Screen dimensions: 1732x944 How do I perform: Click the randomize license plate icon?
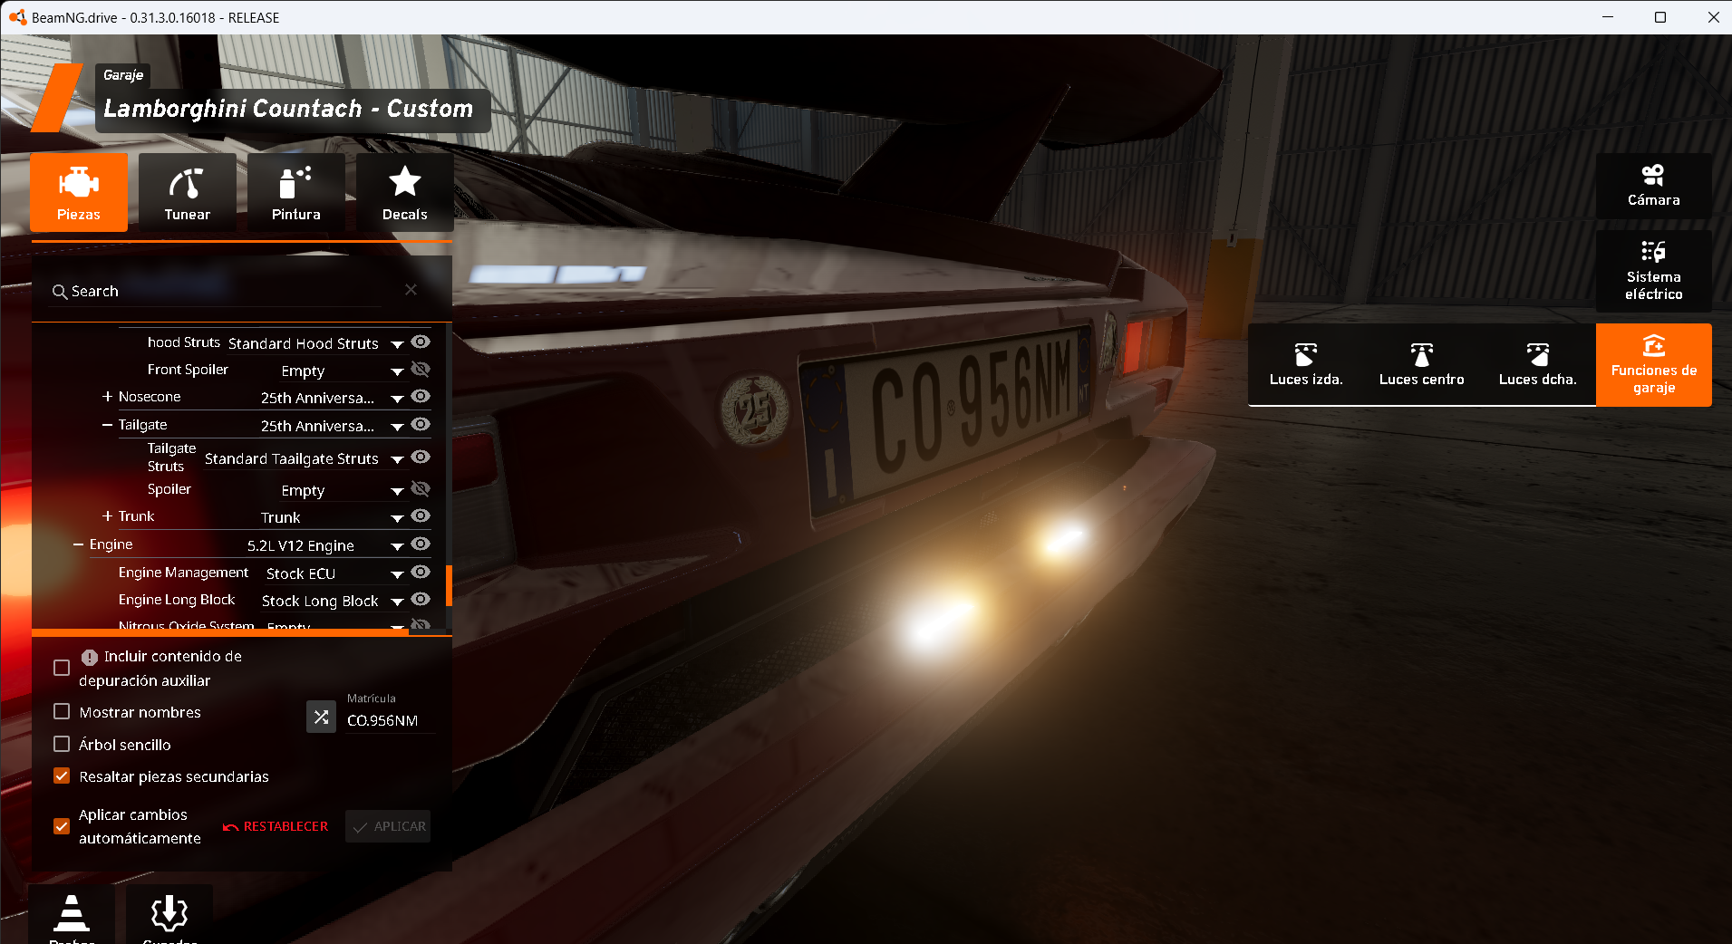click(x=321, y=717)
